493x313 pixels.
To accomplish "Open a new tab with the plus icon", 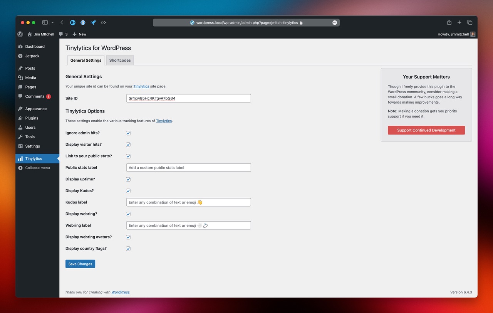I will (x=459, y=22).
